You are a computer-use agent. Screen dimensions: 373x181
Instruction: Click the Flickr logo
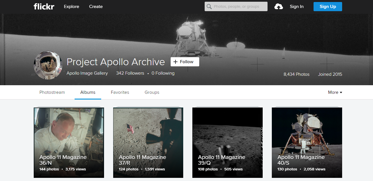pyautogui.click(x=44, y=7)
